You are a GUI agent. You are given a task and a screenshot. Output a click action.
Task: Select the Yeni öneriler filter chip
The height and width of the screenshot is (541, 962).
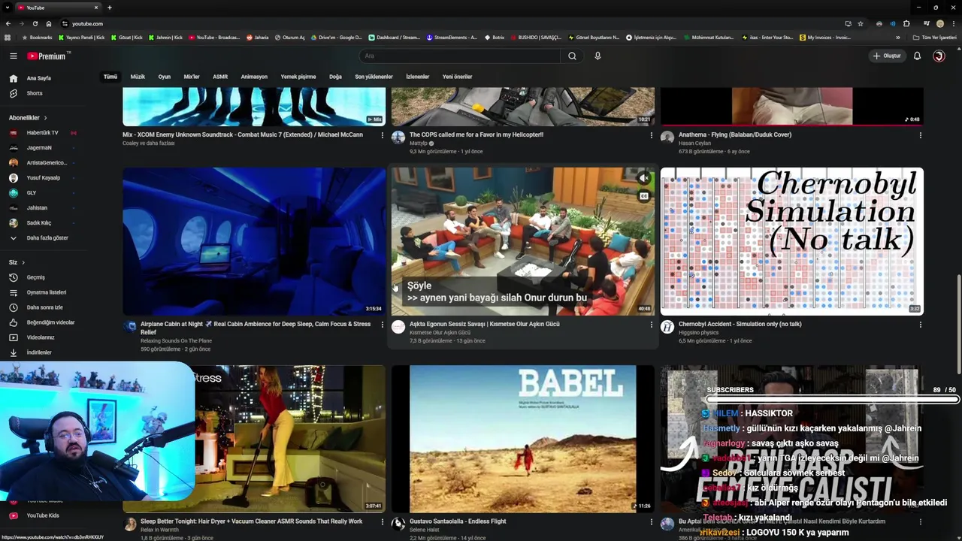tap(457, 77)
